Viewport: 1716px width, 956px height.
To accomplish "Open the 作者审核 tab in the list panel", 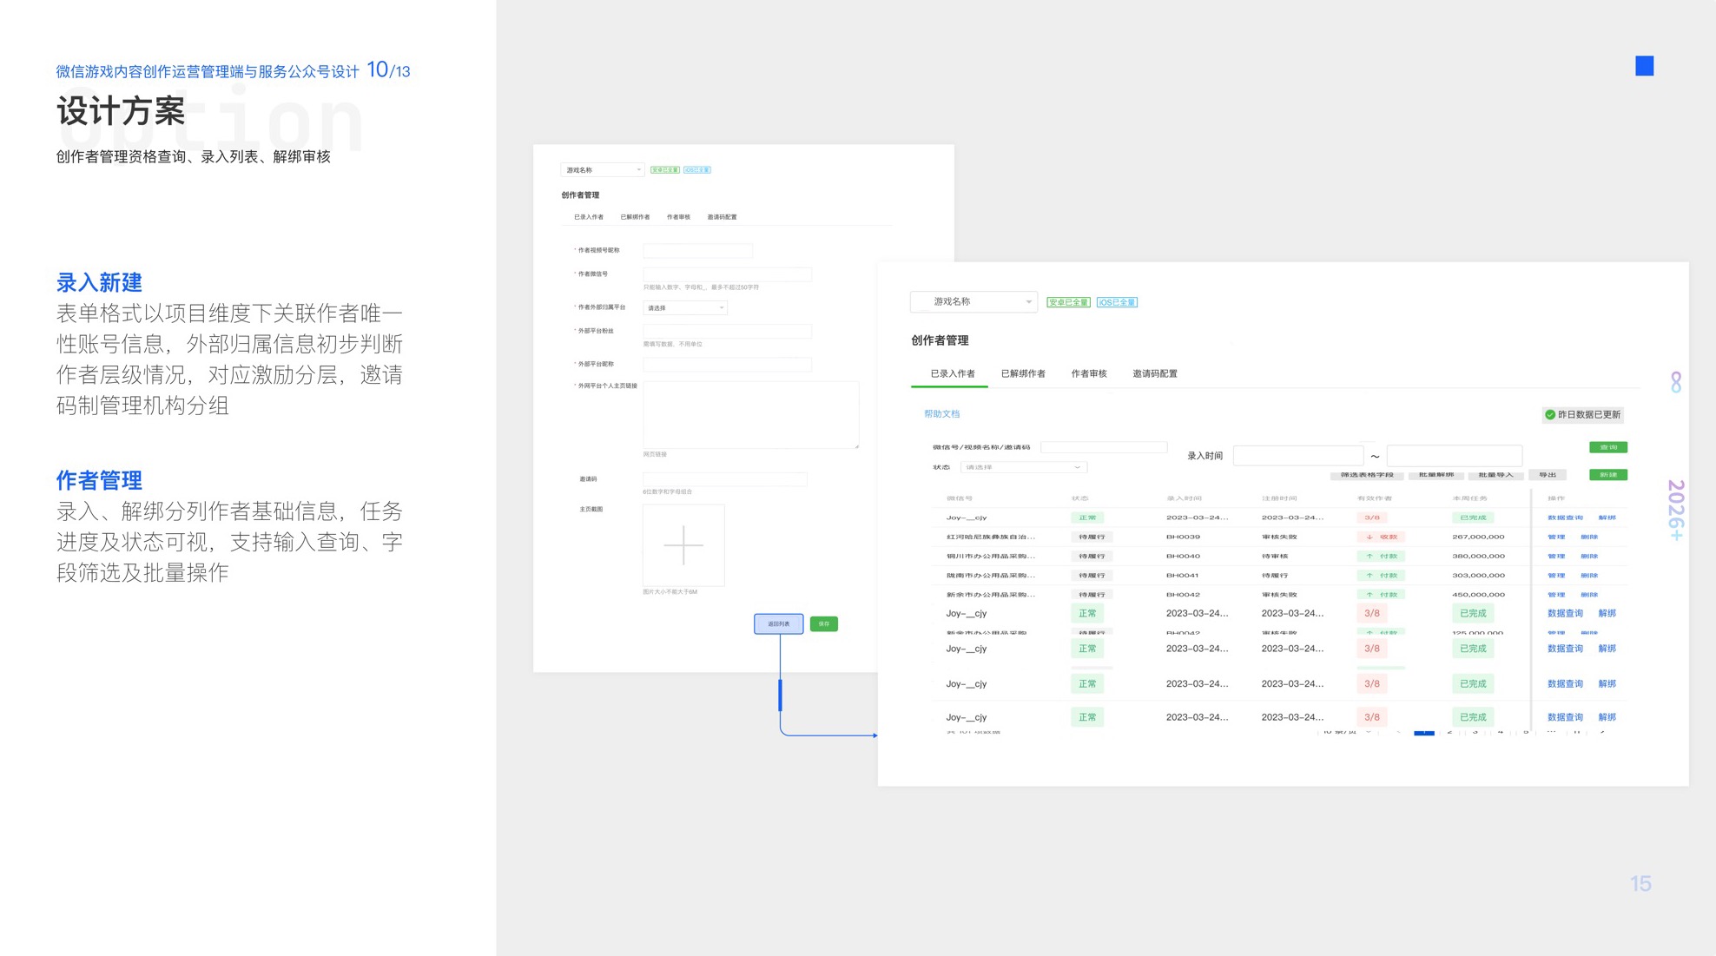I will pos(1089,373).
